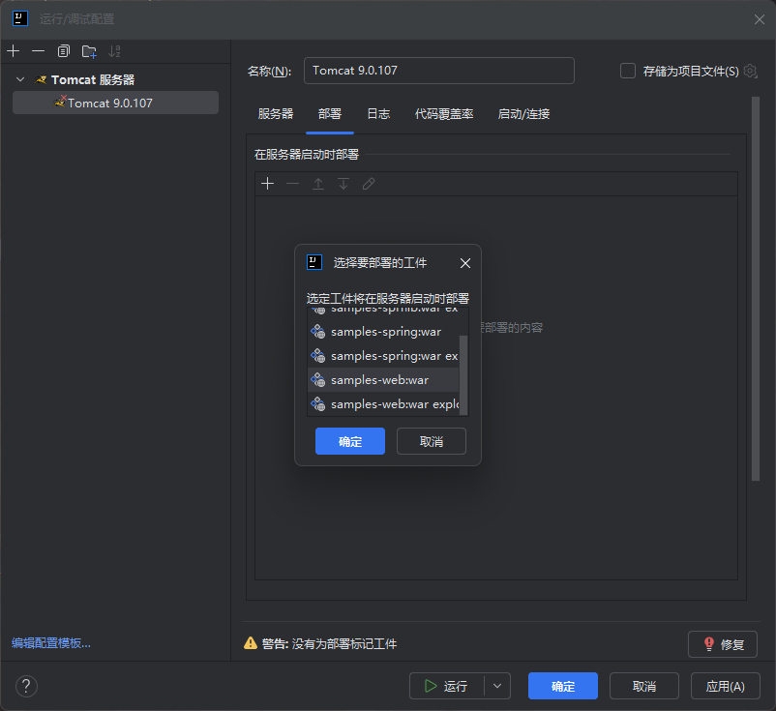Focus the 名称 input field
776x711 pixels.
coord(439,71)
